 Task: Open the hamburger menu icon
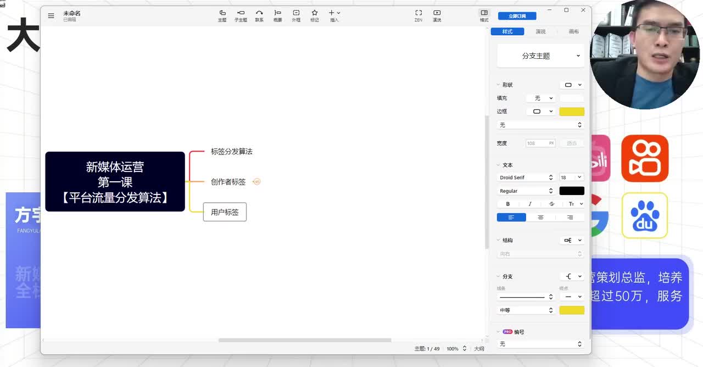[51, 16]
